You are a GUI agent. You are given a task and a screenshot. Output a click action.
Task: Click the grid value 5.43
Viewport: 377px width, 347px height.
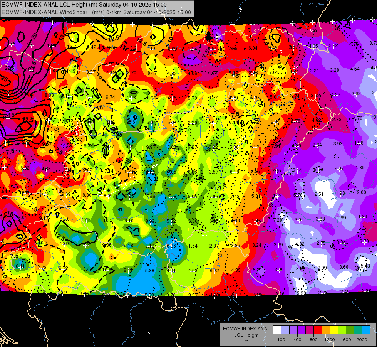365,266
